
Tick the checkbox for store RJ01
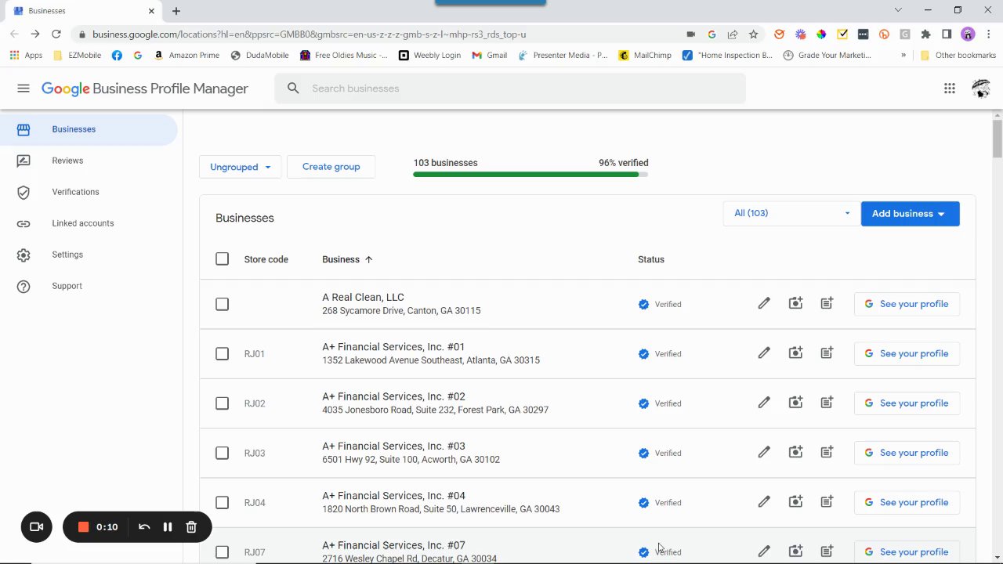point(223,353)
